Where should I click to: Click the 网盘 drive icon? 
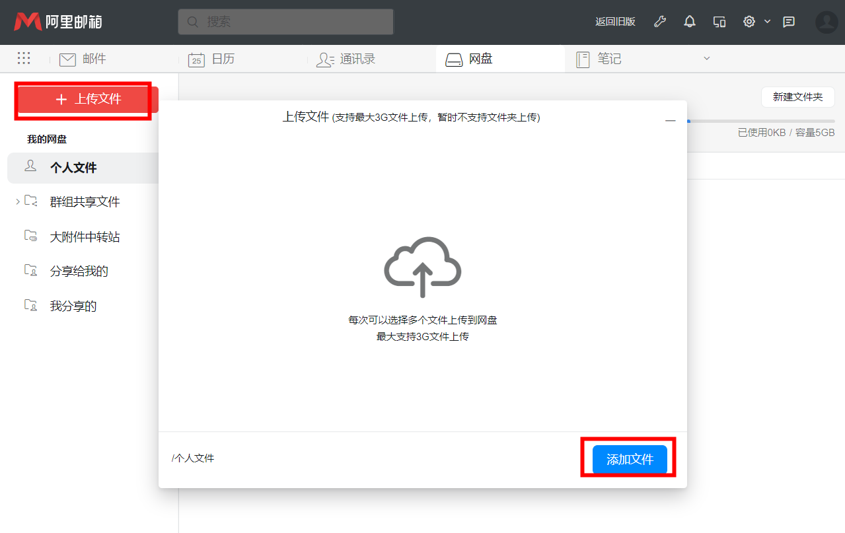(454, 59)
